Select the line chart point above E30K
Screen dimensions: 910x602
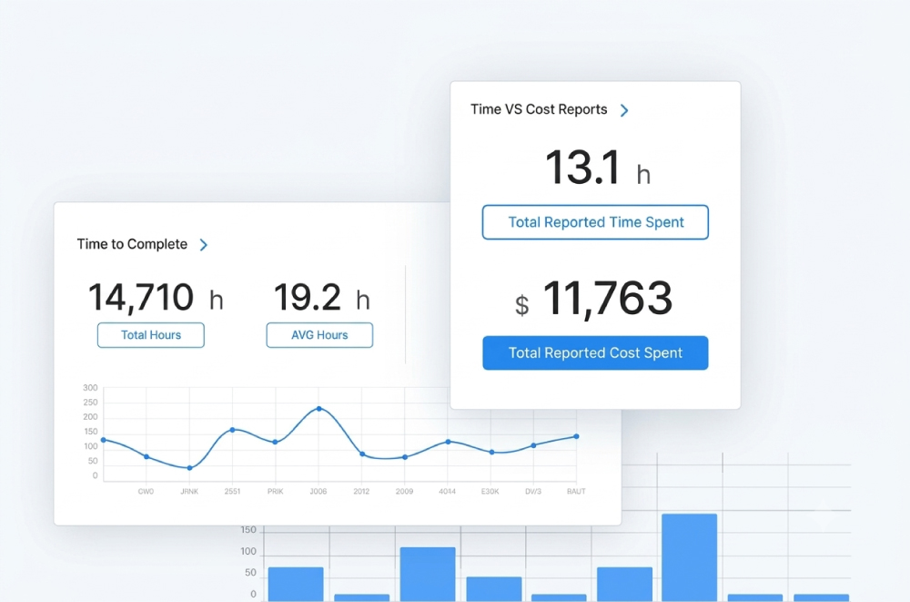(491, 452)
